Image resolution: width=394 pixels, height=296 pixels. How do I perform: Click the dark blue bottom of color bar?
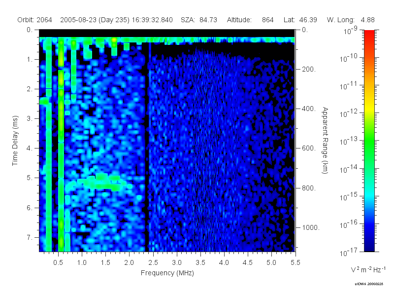coord(369,243)
